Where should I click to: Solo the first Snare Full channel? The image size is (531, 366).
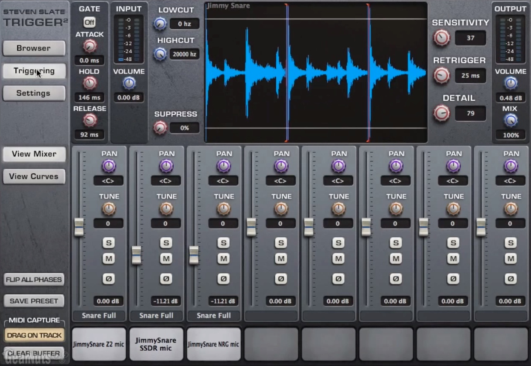(108, 243)
